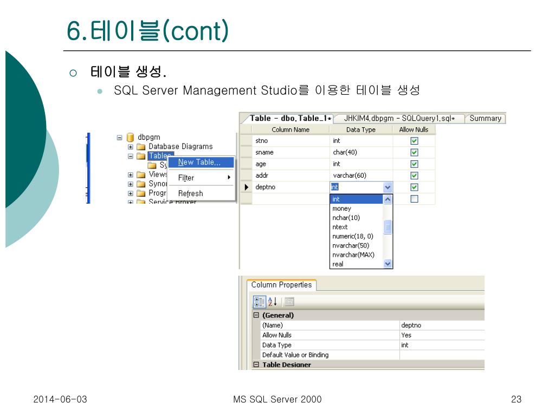Click the Default Value or Binding value field
555x416 pixels.
click(x=442, y=355)
